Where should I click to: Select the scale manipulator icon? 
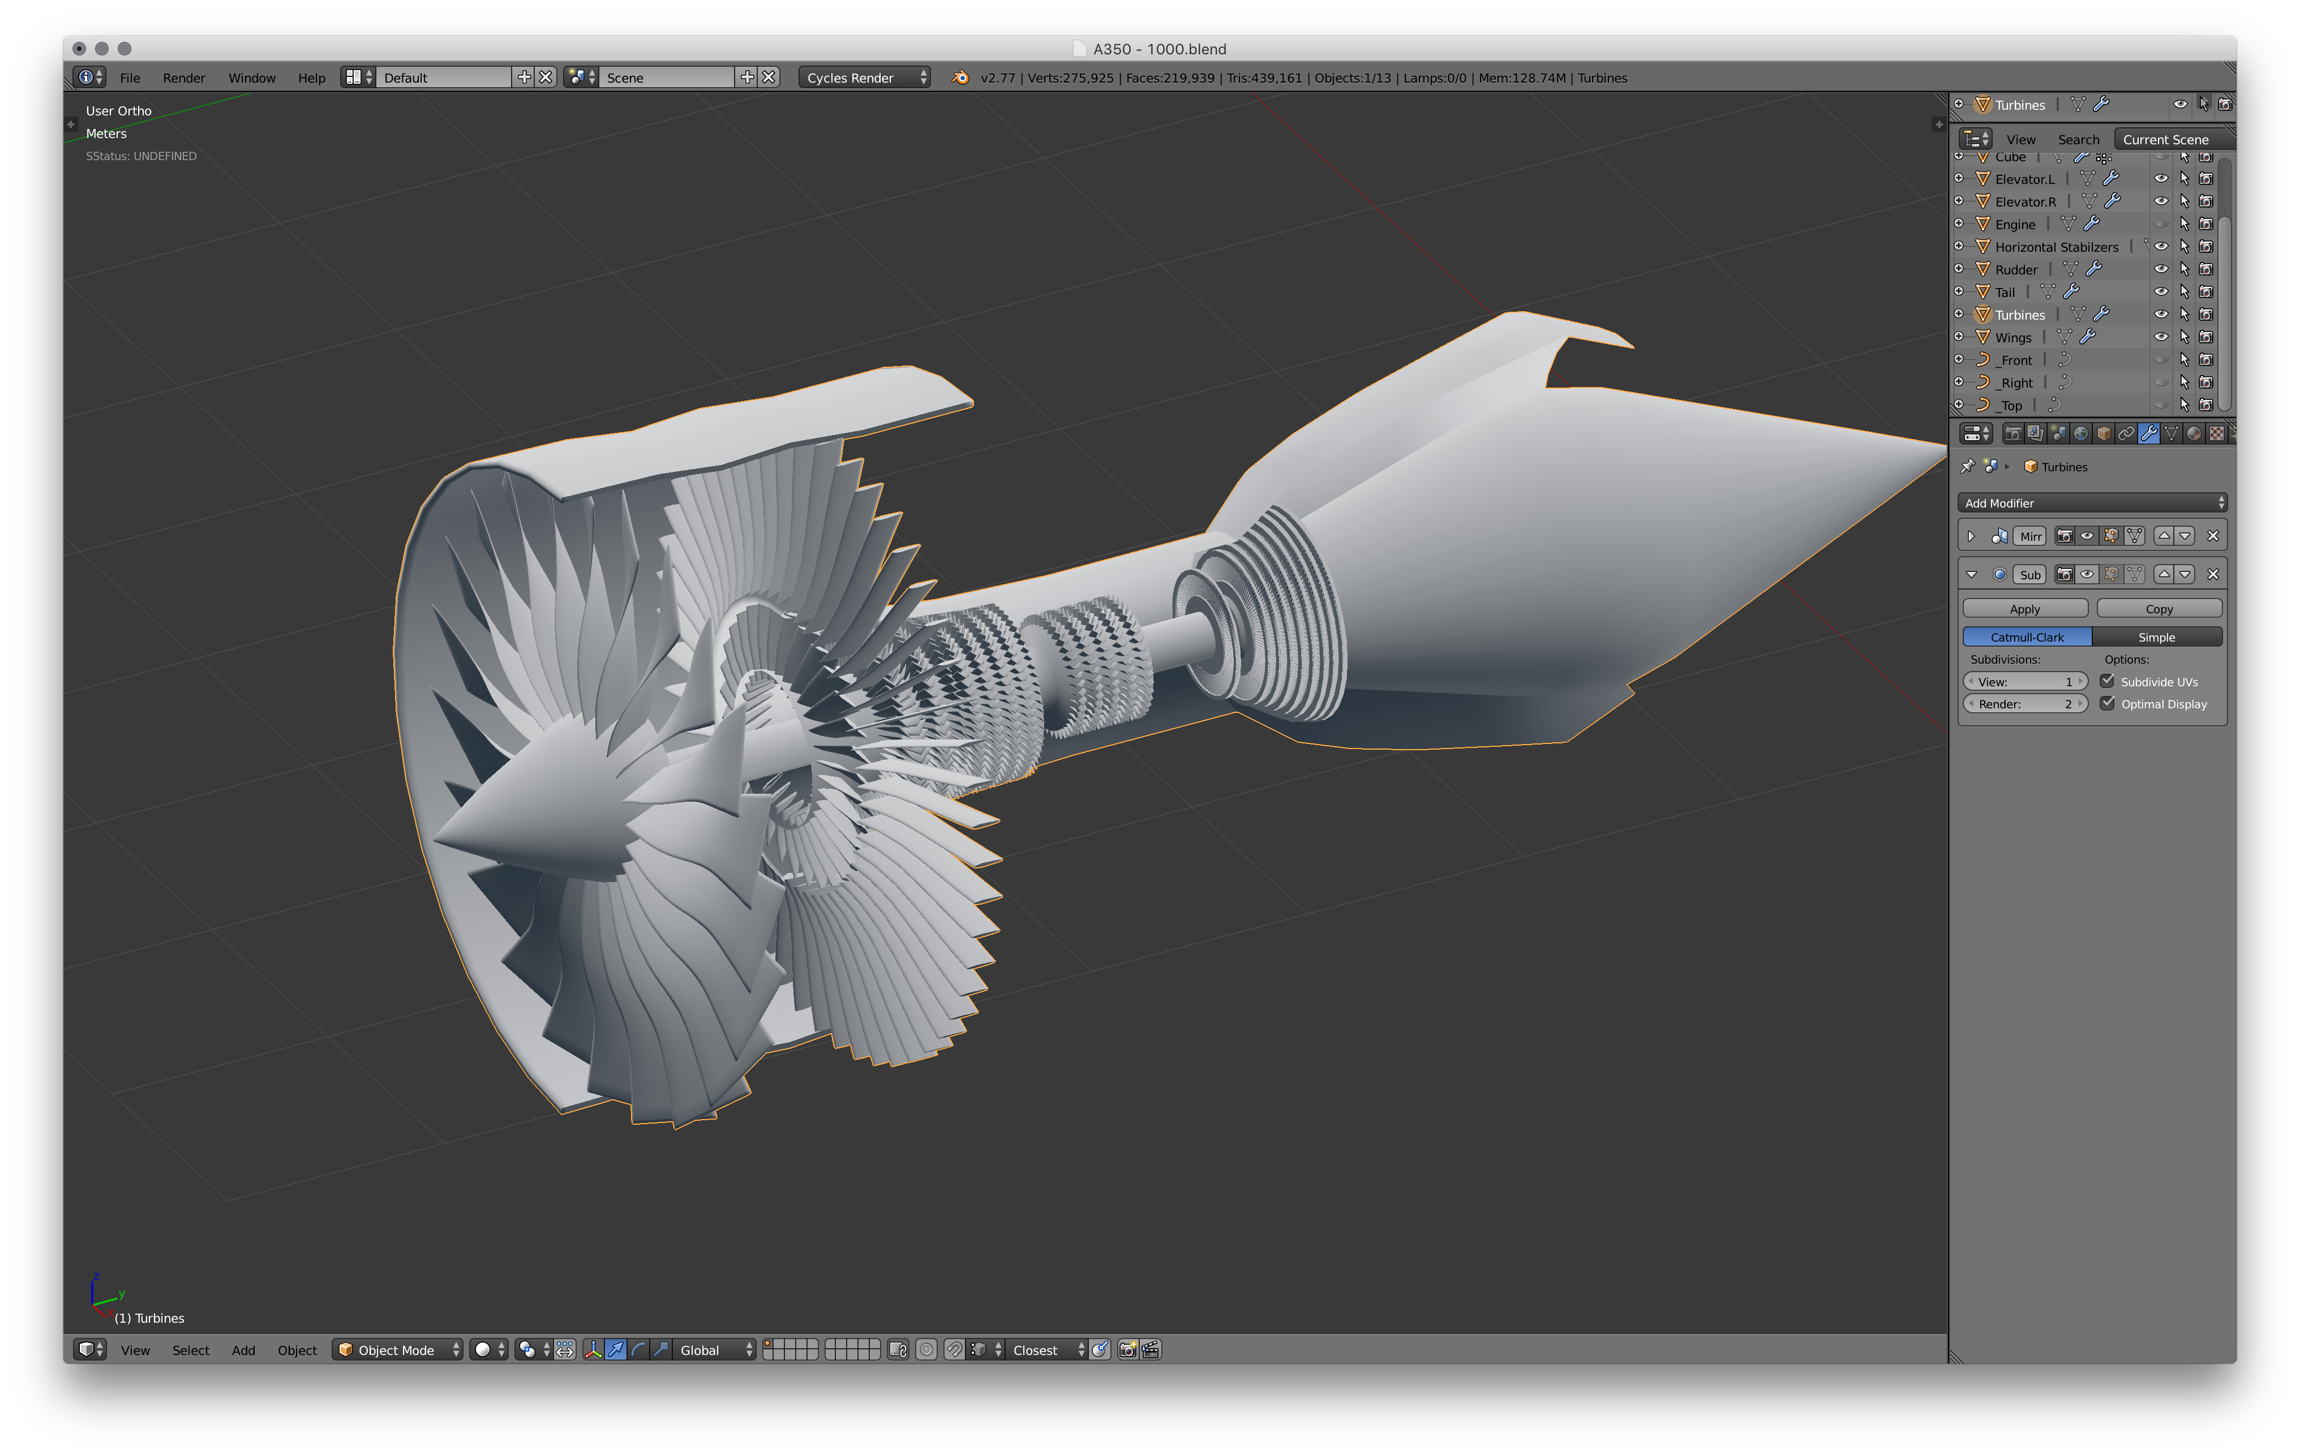(x=661, y=1349)
